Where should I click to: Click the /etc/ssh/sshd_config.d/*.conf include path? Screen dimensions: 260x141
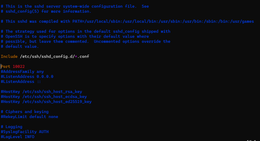click(55, 57)
